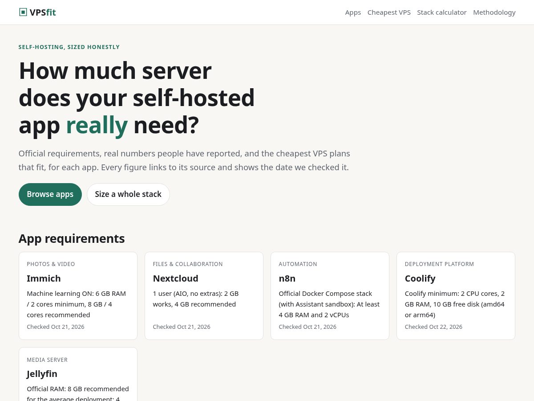Click Coolify minimum 2 CPU cores text

pos(455,304)
